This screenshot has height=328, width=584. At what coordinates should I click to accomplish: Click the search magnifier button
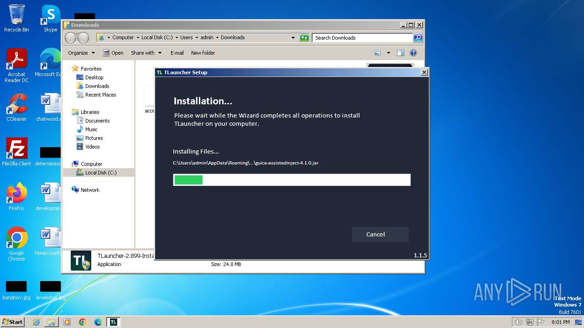tap(418, 38)
